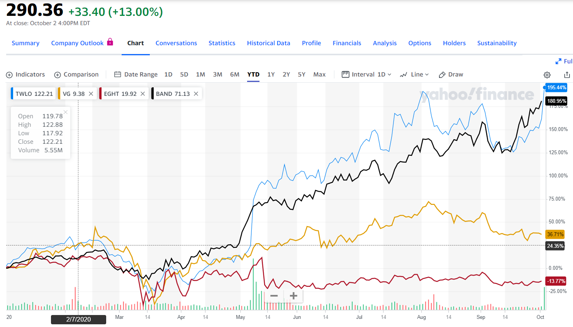Click the TWLO blue color legend chip
The height and width of the screenshot is (327, 573).
click(12, 94)
